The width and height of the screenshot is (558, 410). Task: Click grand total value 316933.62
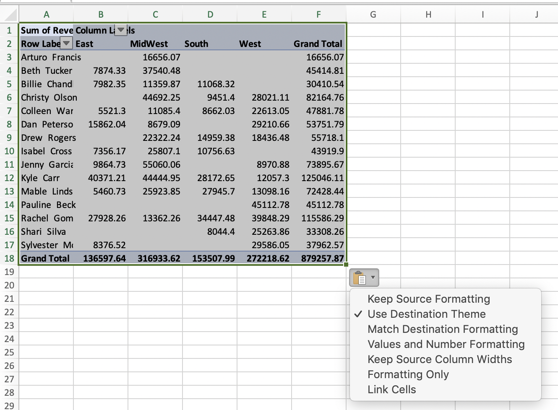click(155, 258)
